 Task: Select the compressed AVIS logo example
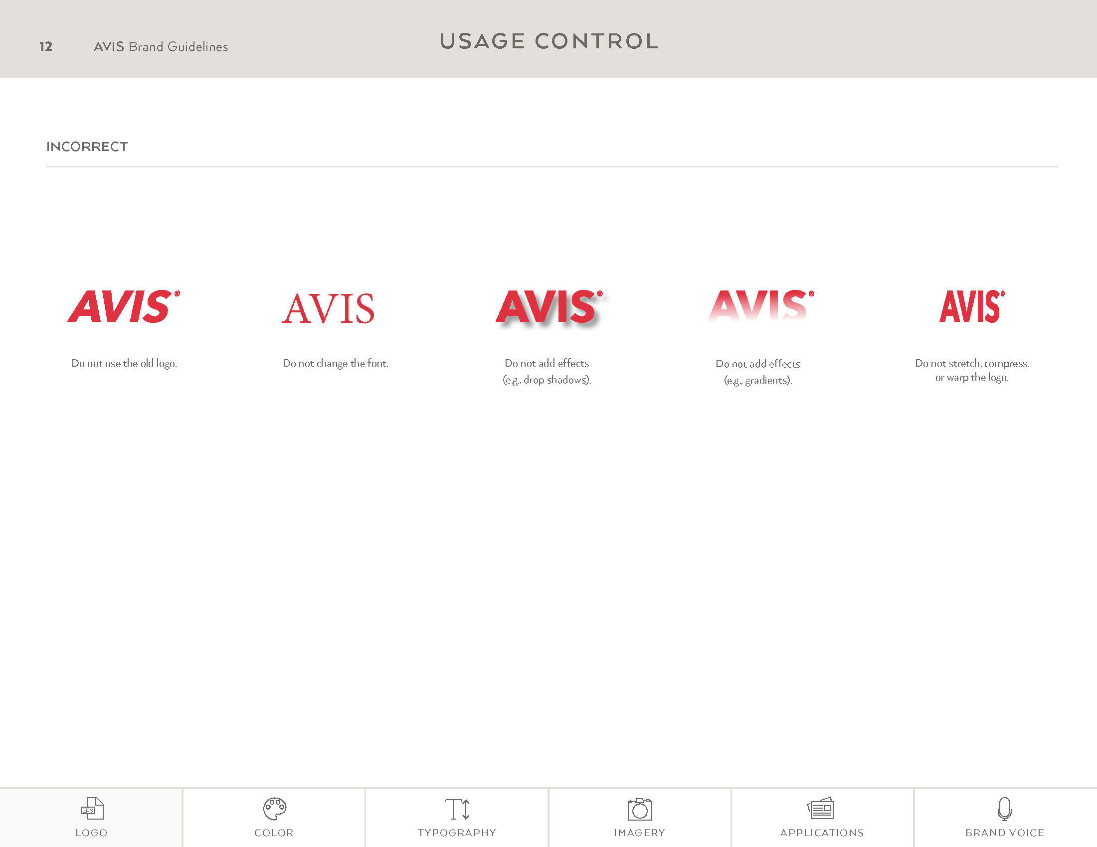[972, 306]
